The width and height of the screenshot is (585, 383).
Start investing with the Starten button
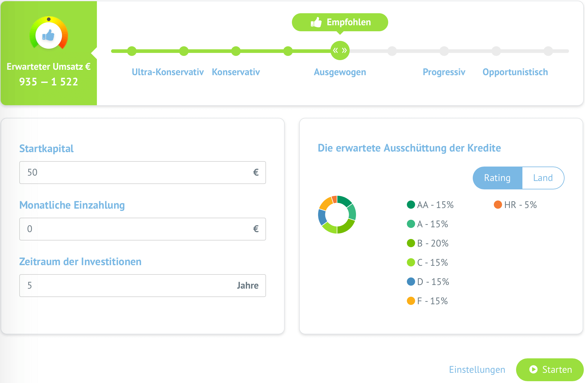550,369
